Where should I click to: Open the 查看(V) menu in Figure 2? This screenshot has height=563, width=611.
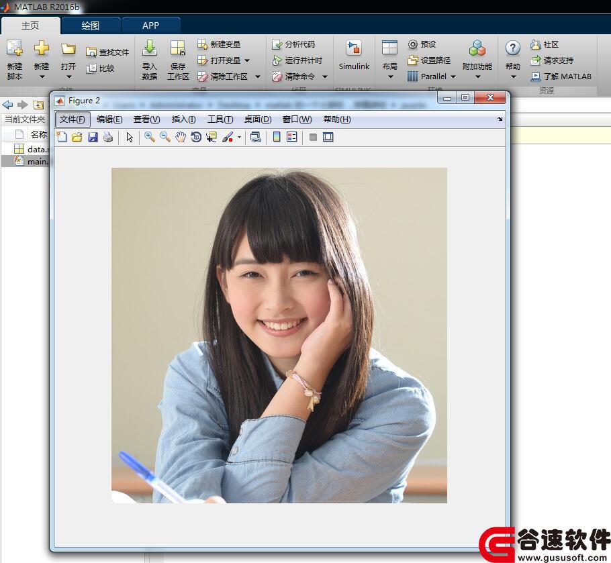tap(147, 119)
